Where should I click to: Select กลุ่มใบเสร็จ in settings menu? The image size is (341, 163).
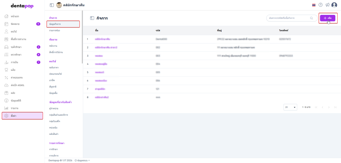point(54,121)
